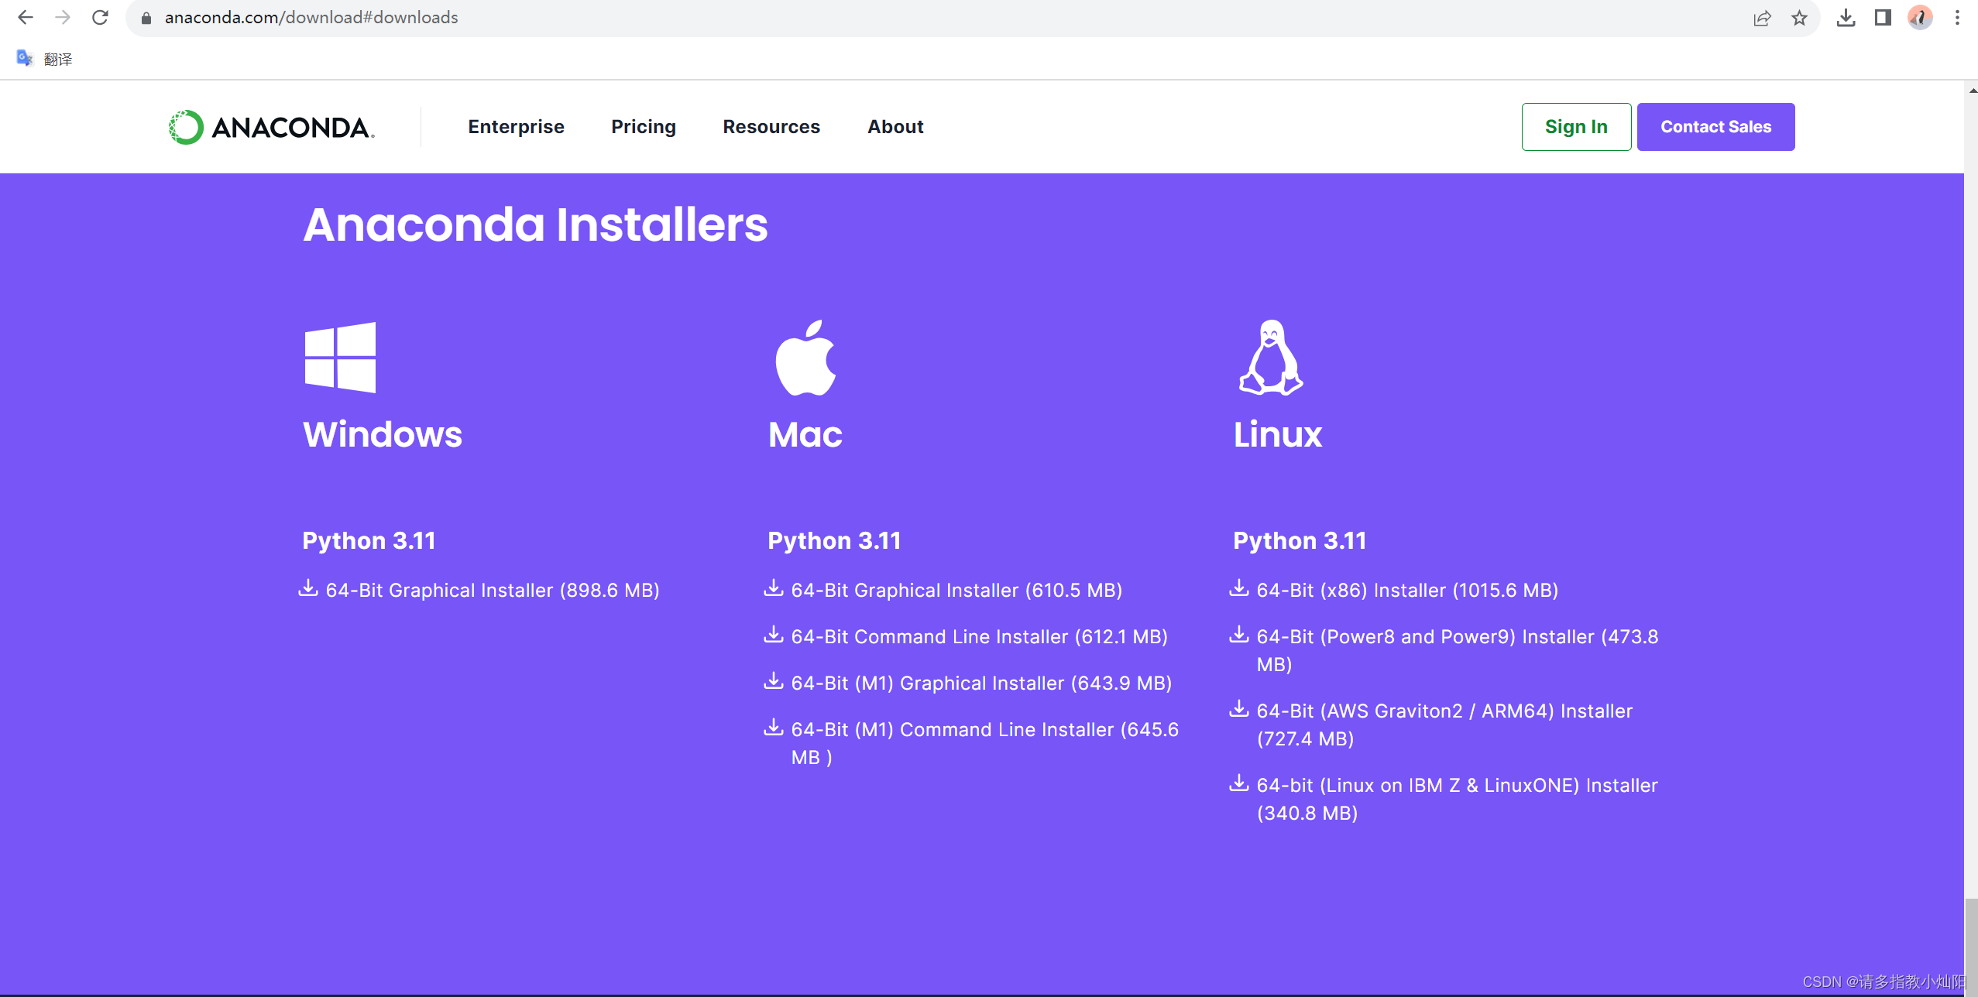Screen dimensions: 1978x997
Task: Click the 翻译 bookmark label
Action: pos(58,59)
